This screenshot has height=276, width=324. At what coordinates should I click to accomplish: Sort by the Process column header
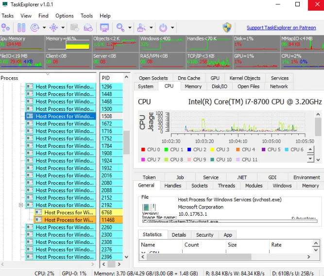[48, 78]
